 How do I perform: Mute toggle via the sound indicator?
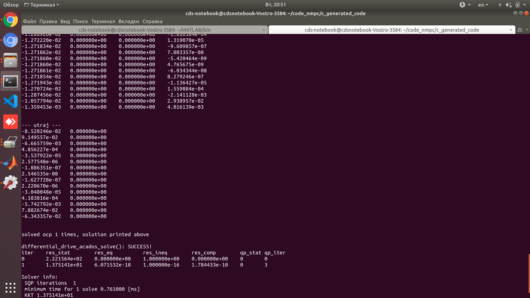(508, 5)
